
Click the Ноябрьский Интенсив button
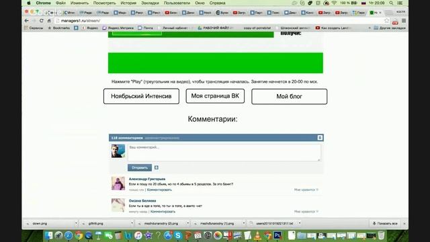click(x=141, y=96)
